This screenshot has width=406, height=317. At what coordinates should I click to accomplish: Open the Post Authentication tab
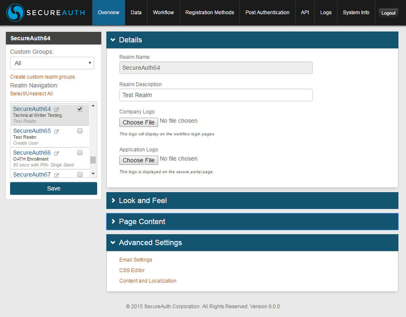(x=267, y=12)
